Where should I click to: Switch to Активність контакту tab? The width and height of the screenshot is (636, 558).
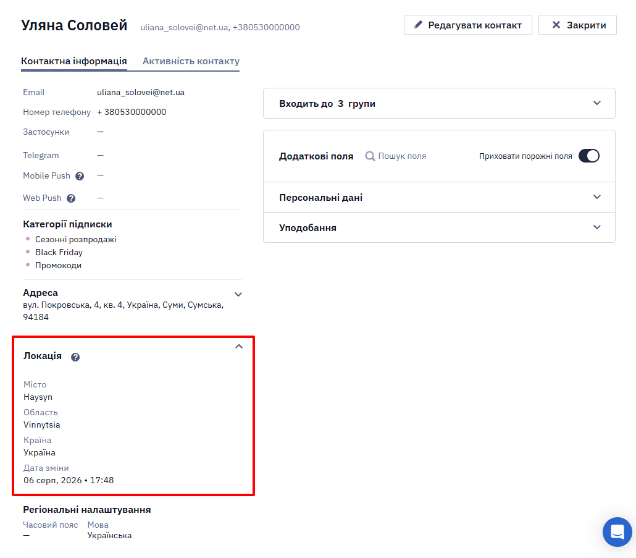coord(191,61)
